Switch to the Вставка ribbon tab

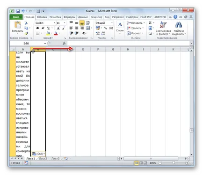coord(42,17)
